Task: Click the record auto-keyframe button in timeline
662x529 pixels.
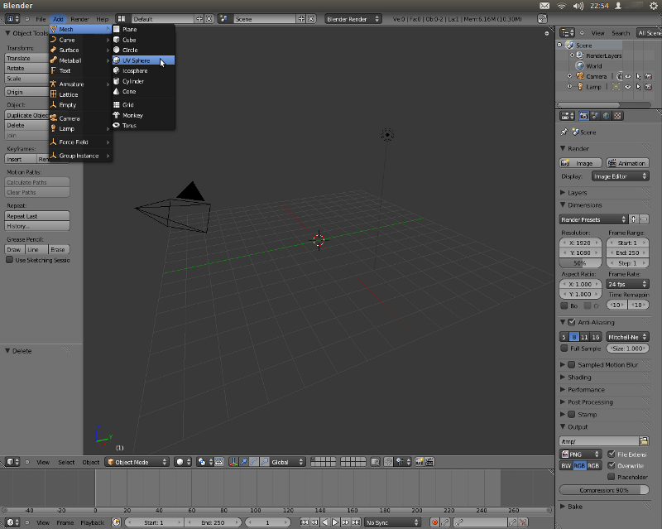Action: [434, 522]
